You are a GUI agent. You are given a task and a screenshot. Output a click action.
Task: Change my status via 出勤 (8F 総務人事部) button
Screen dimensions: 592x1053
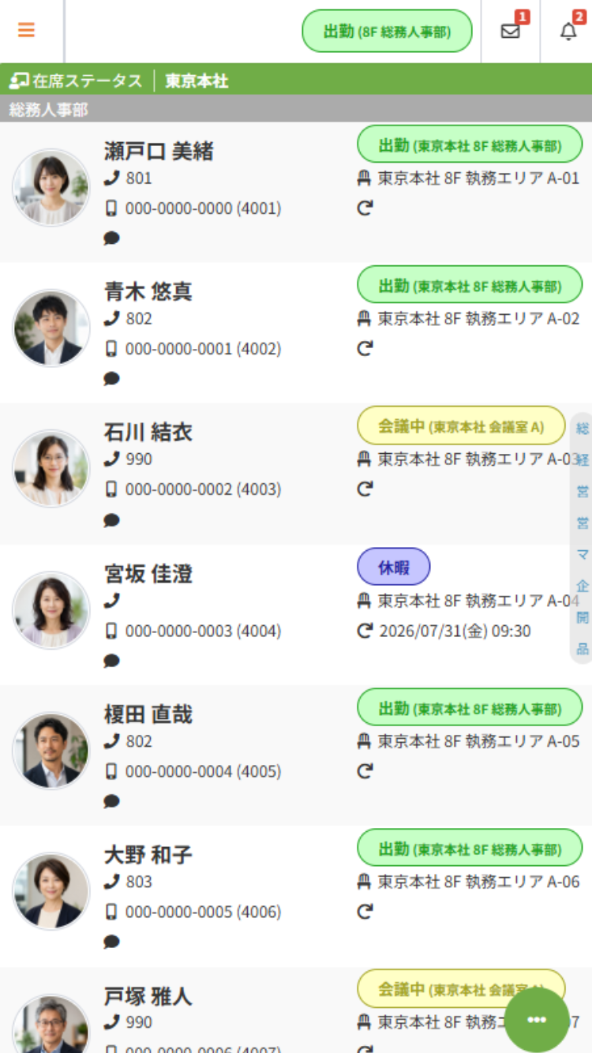click(387, 32)
